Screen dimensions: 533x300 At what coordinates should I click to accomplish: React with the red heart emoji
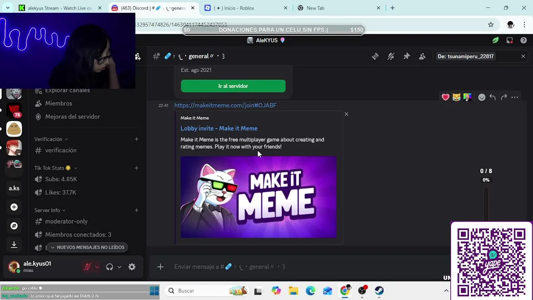point(446,97)
